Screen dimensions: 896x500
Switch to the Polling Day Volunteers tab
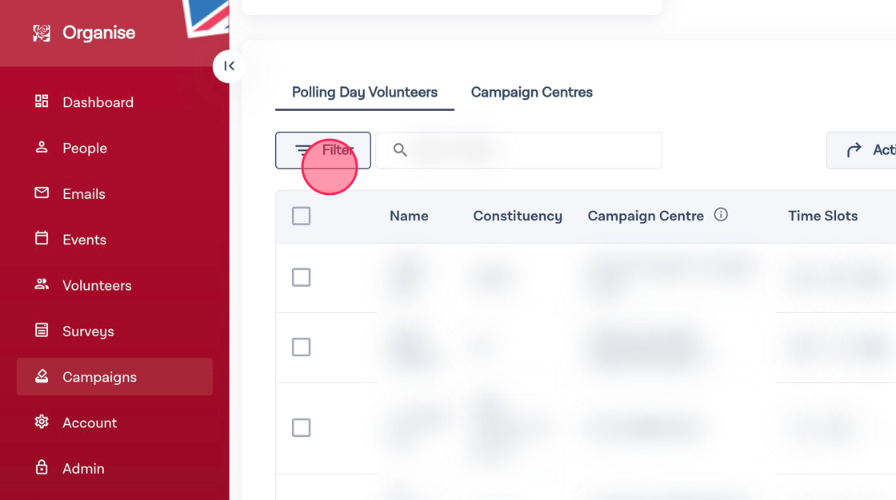pos(364,92)
